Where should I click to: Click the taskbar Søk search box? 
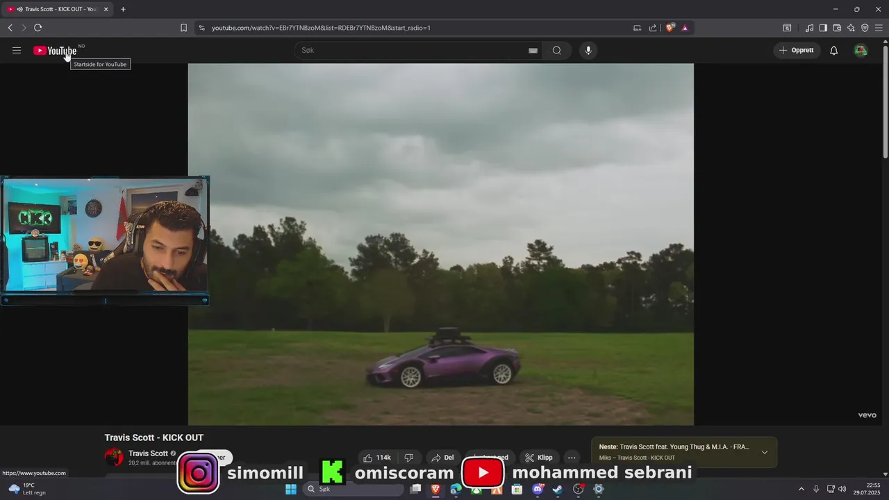(354, 489)
